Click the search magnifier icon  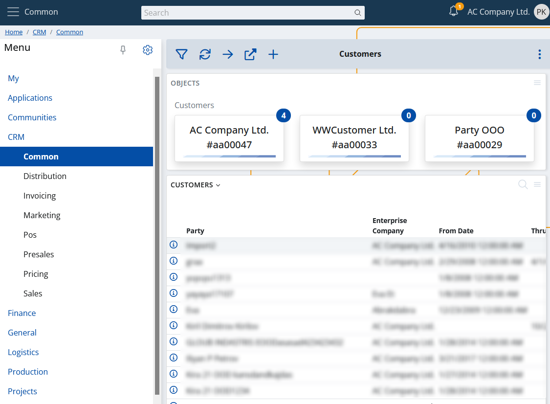(x=357, y=13)
